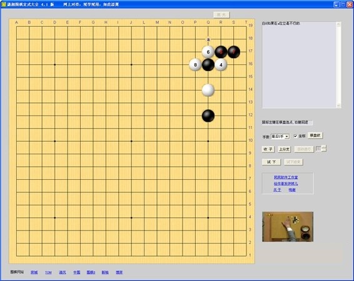This screenshot has width=354, height=281.
Task: Click the star point at Q10
Action: 208,141
